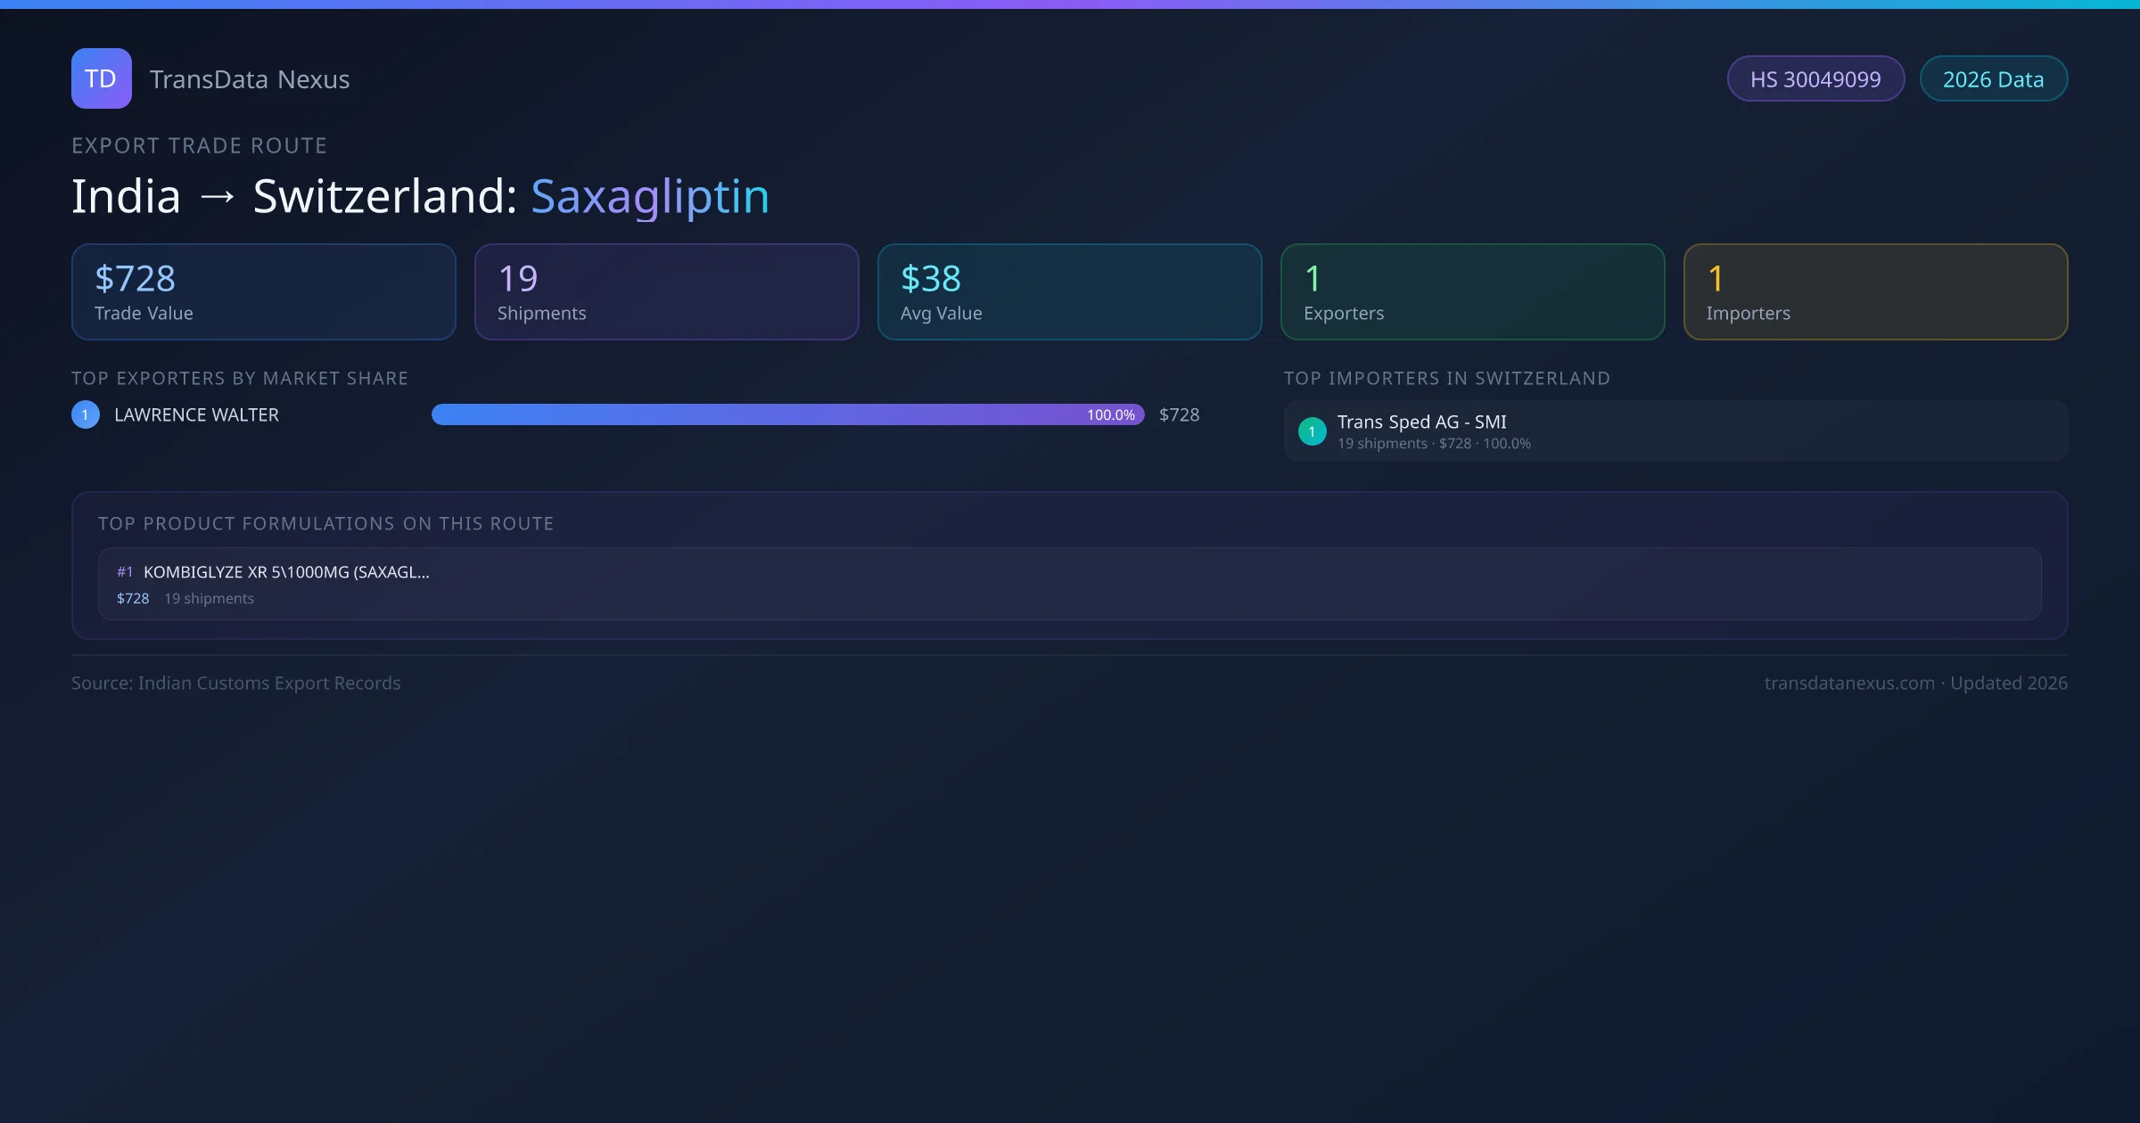Viewport: 2140px width, 1123px height.
Task: Select the Importers count card
Action: click(x=1875, y=291)
